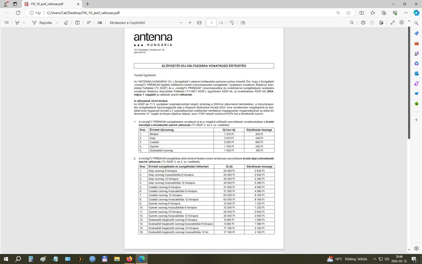Reload the current page
422x264 pixels.
(18, 13)
